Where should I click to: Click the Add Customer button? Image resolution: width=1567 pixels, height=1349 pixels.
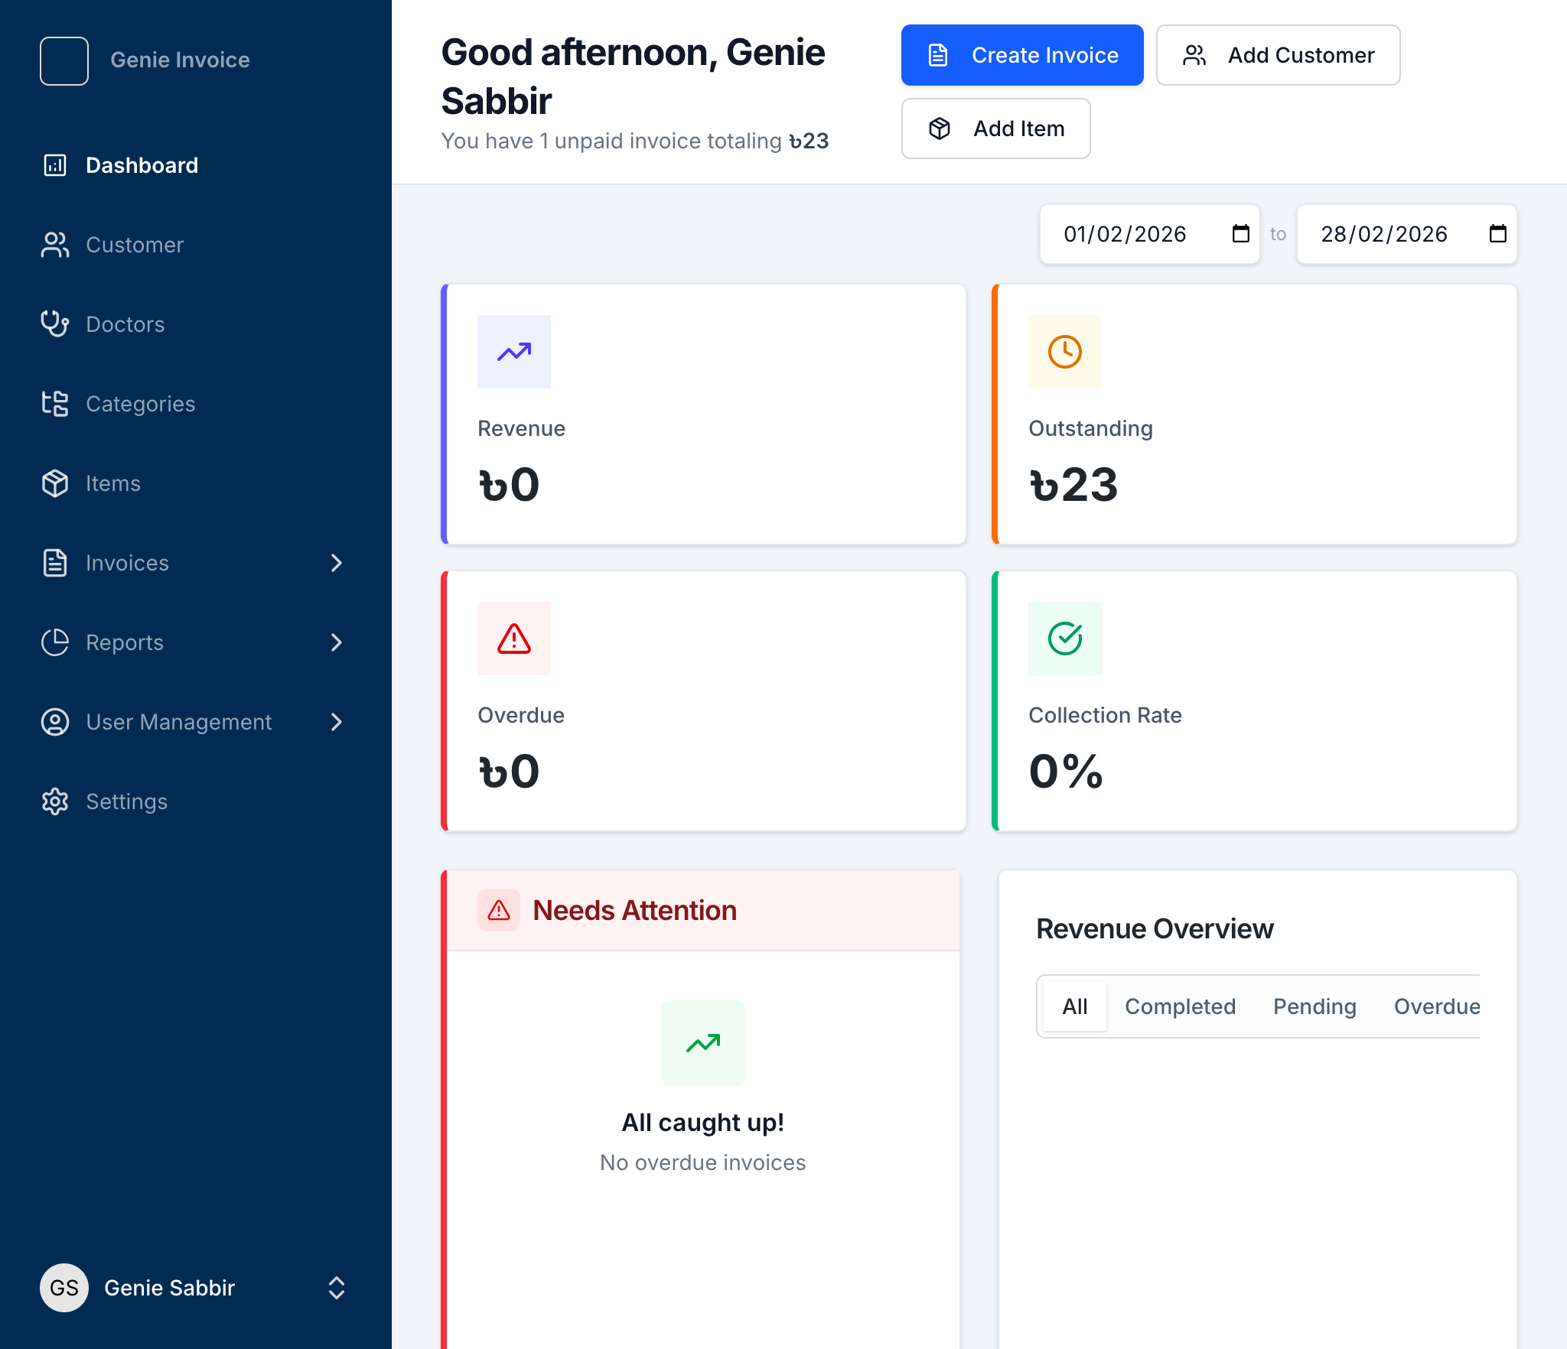pos(1278,54)
